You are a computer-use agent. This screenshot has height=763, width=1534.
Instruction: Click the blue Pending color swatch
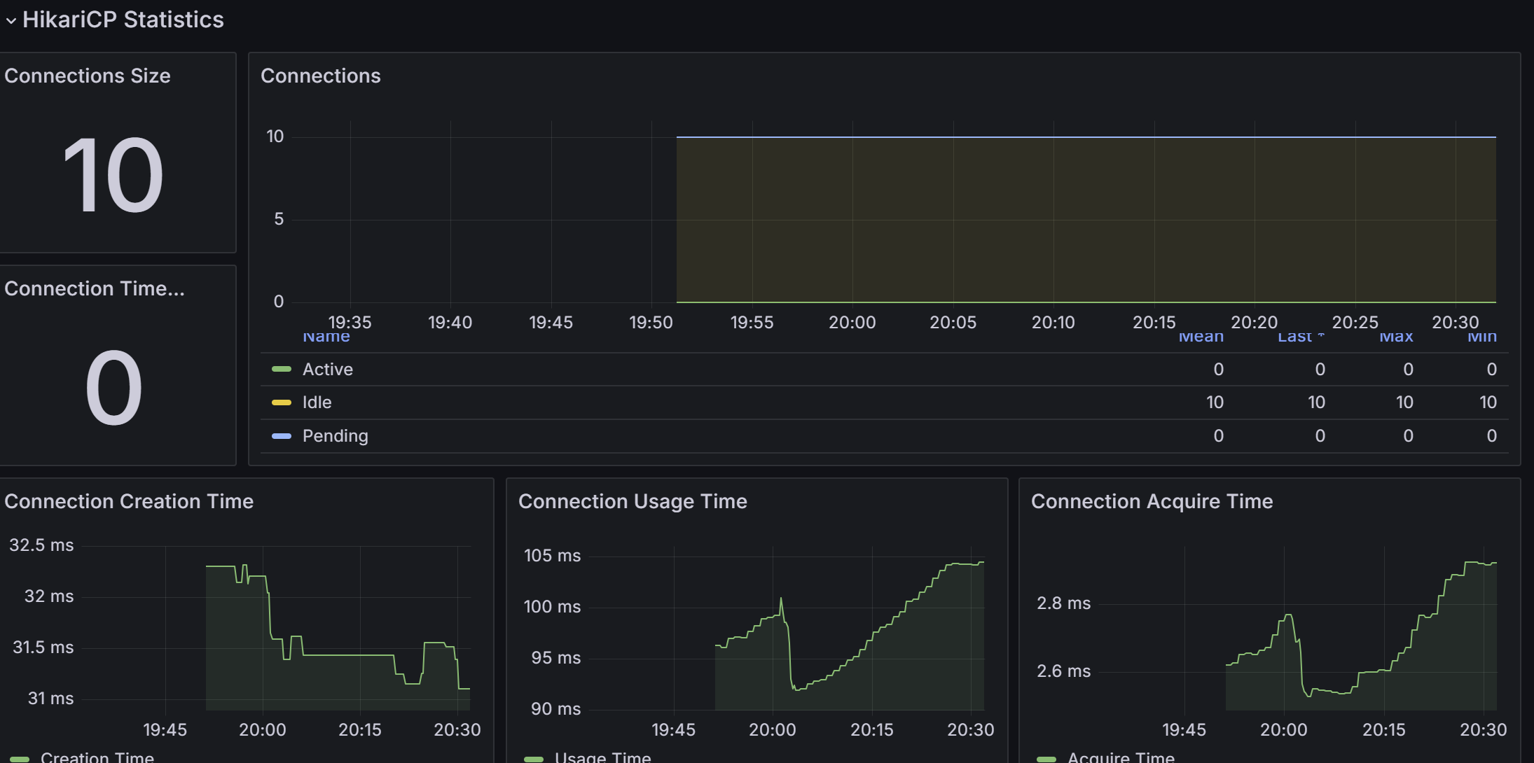click(282, 436)
